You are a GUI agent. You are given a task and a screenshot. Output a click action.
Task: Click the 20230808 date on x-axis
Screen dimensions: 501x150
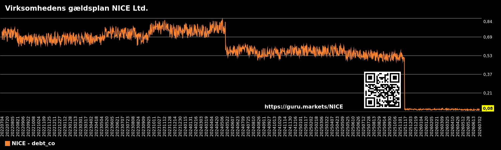click(x=133, y=126)
